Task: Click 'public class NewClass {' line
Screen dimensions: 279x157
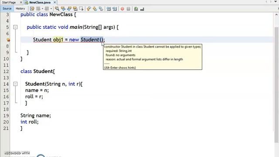Action: tap(48, 14)
